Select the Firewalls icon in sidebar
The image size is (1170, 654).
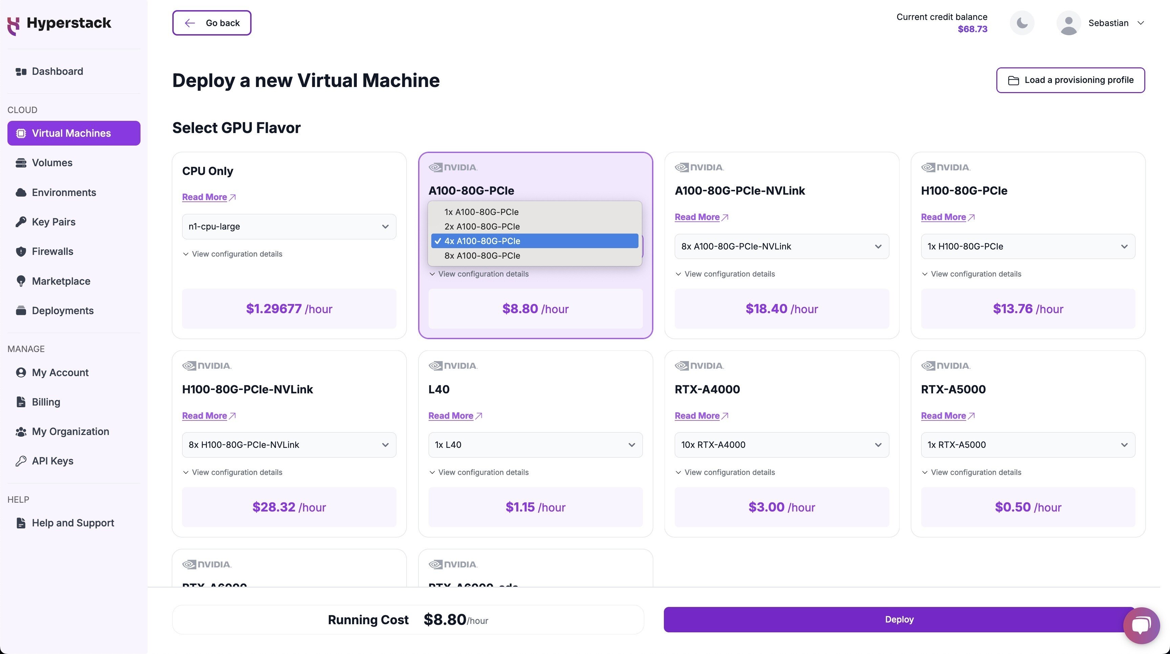(x=19, y=252)
